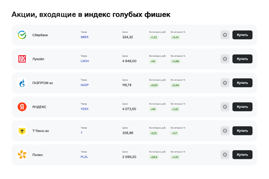Click the price 4 948,00

pos(129,61)
